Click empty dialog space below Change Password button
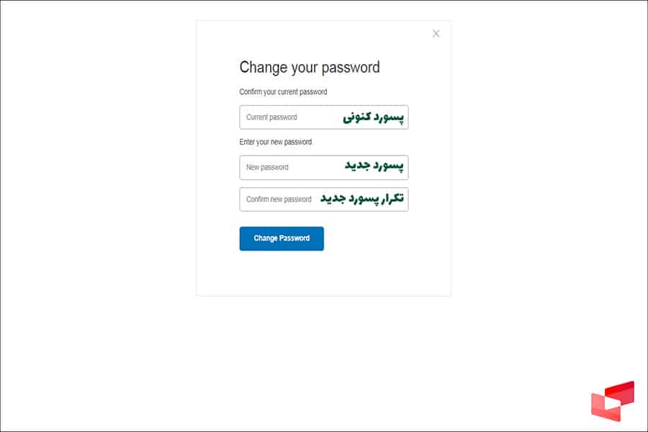The height and width of the screenshot is (432, 648). (x=323, y=274)
